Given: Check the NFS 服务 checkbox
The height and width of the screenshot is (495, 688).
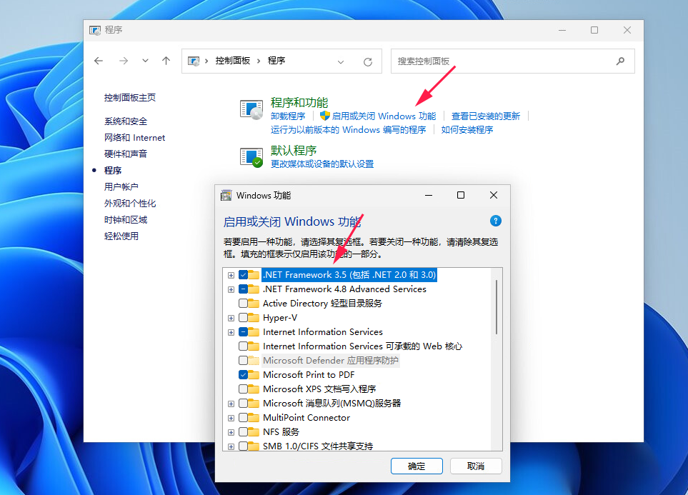Looking at the screenshot, I should tap(243, 432).
